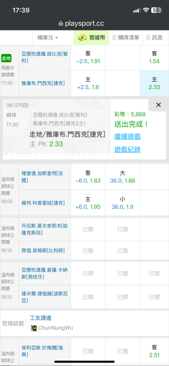Open 工友請進 hot topic link
The image size is (169, 366).
41,318
